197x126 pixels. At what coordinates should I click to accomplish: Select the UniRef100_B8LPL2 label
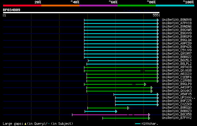[x=177, y=64]
